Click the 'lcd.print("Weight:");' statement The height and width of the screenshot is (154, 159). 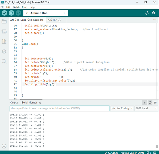(40, 62)
